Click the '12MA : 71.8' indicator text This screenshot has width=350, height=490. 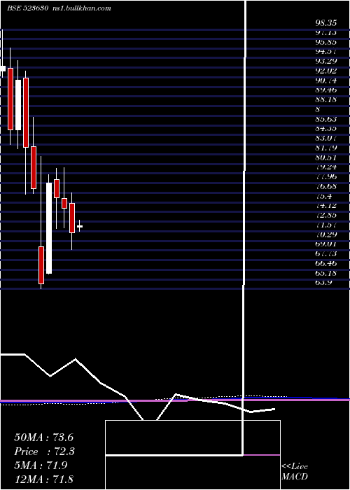43,479
